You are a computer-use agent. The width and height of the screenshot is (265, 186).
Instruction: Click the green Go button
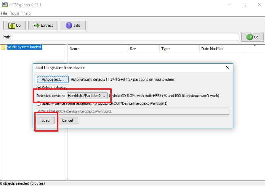[252, 37]
